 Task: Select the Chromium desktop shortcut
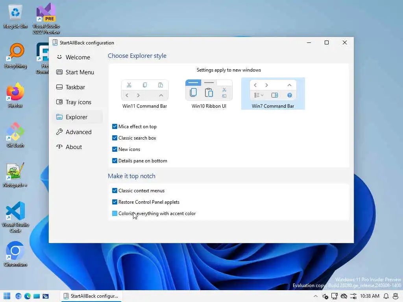[15, 254]
